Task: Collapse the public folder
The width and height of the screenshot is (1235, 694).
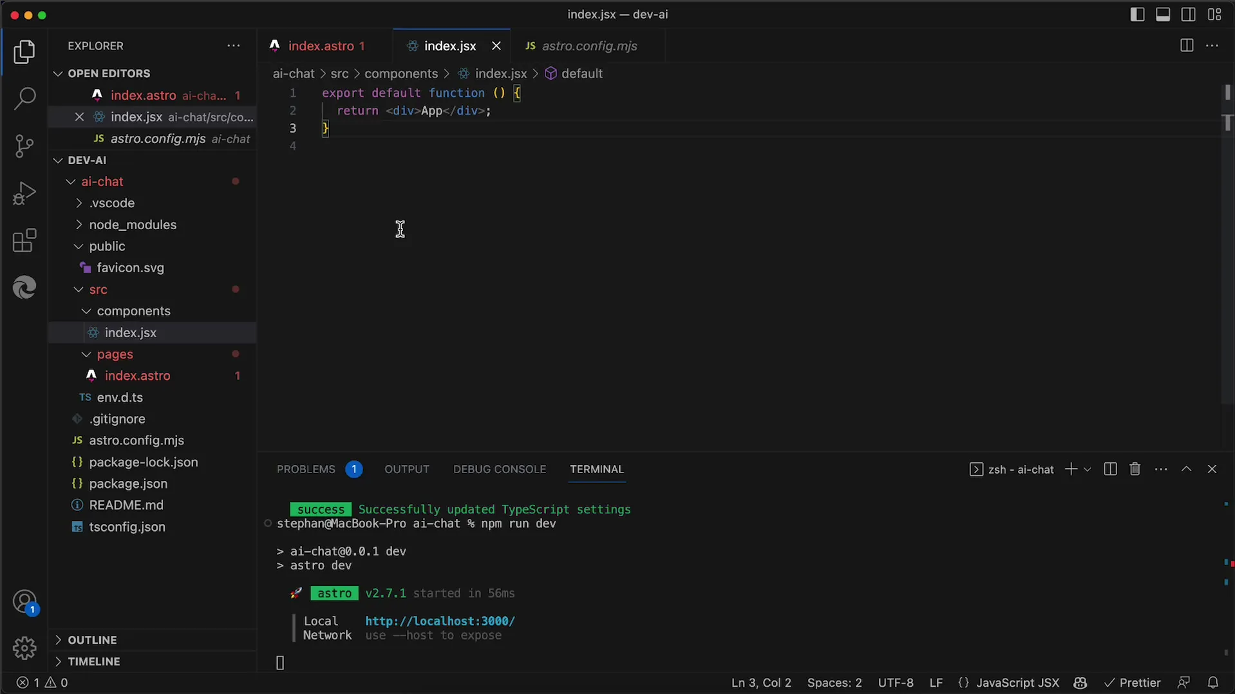Action: point(107,247)
